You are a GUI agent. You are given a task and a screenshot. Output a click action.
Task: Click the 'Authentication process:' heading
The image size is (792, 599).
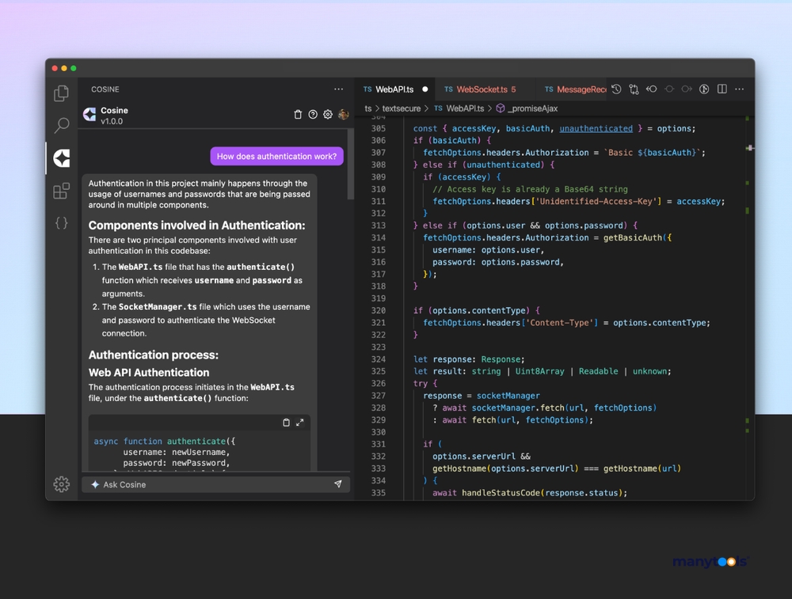pos(154,355)
